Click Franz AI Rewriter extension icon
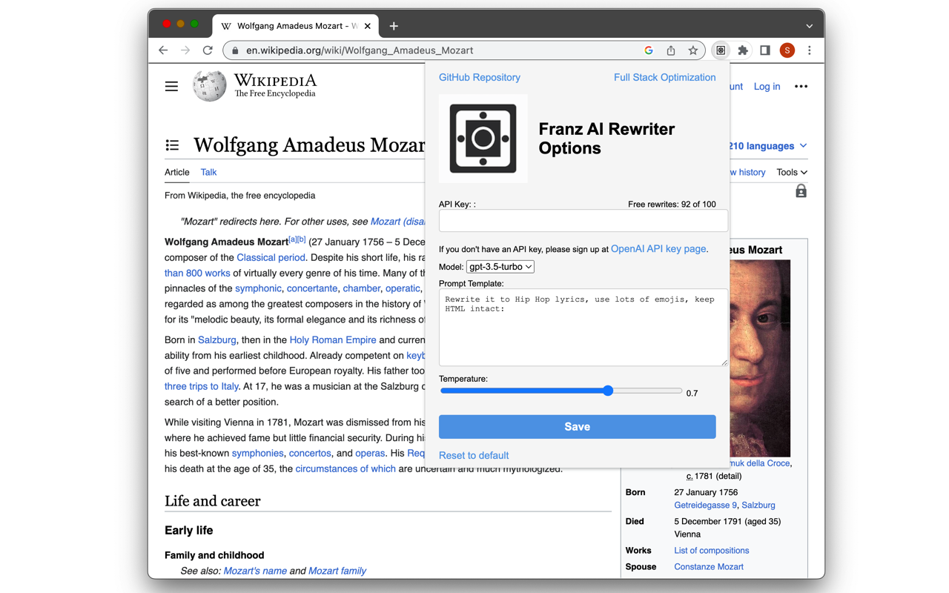949x593 pixels. [721, 50]
